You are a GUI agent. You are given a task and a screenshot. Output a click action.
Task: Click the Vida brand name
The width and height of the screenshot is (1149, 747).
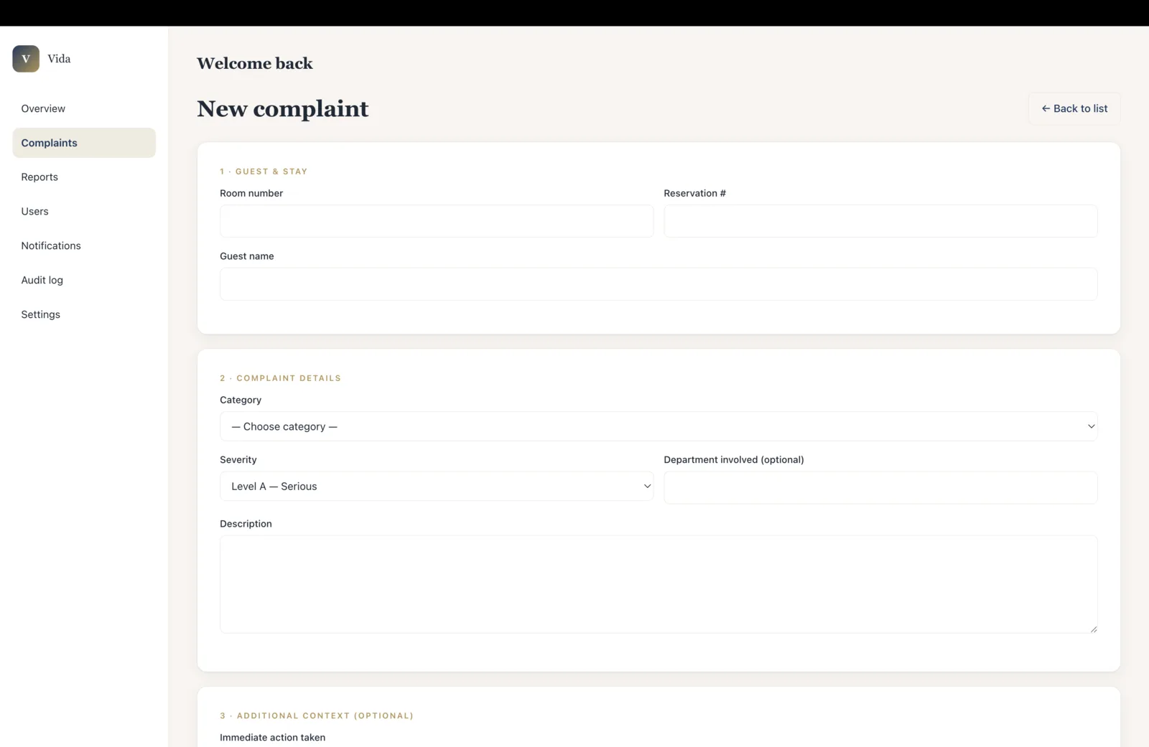tap(59, 59)
